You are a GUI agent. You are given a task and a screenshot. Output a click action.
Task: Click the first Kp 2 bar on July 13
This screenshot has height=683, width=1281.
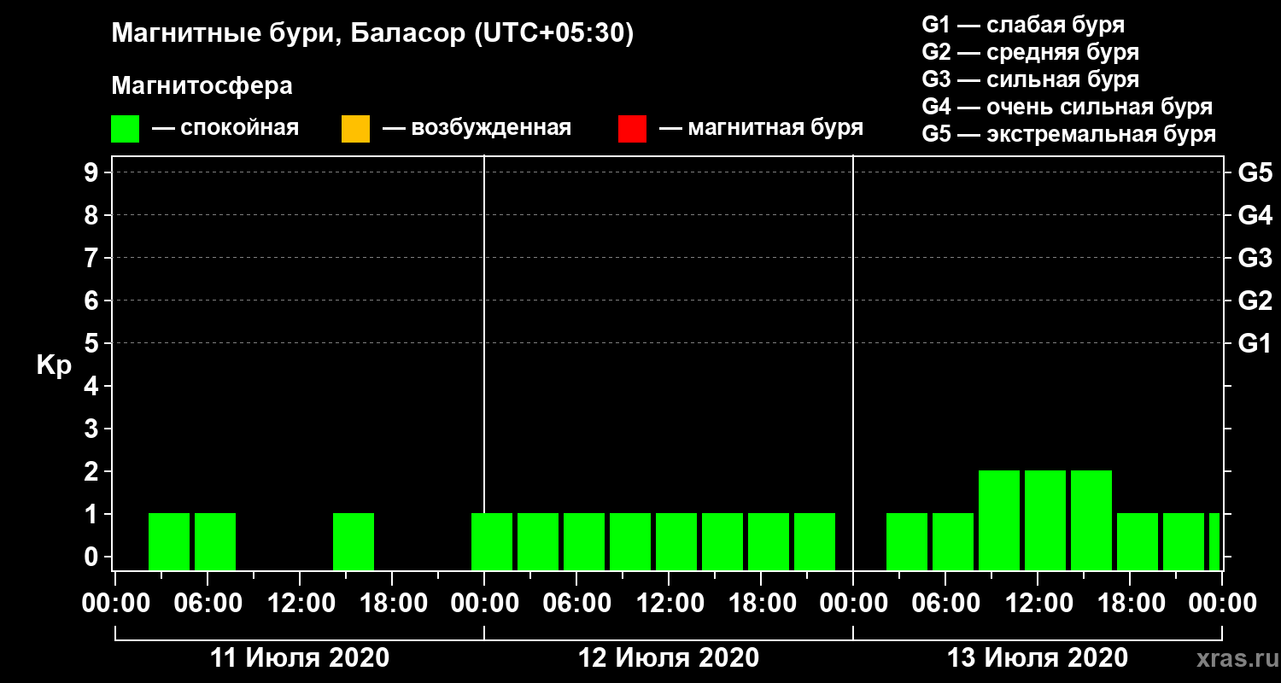999,520
